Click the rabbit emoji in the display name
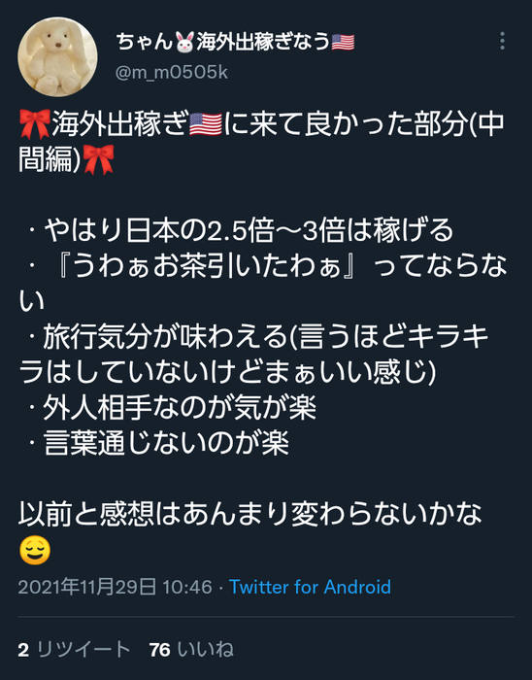The height and width of the screenshot is (680, 532). point(184,43)
